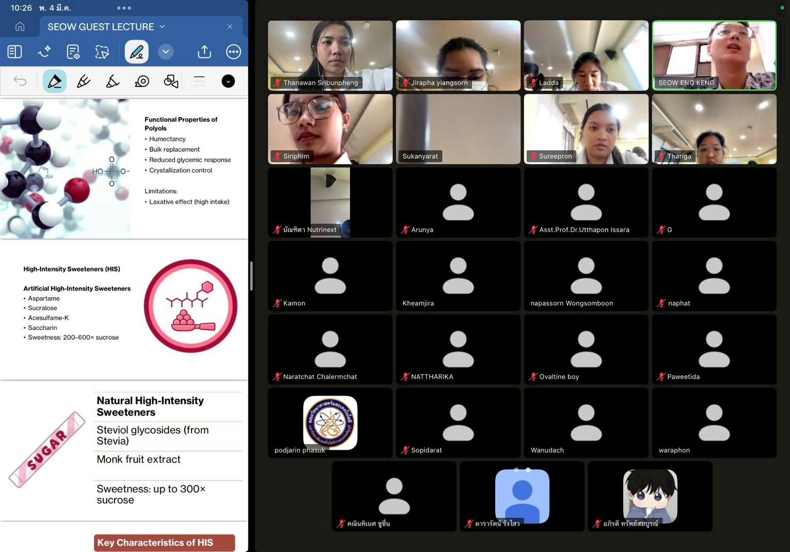Toggle read-only view mode icon
This screenshot has height=552, width=790.
[73, 52]
